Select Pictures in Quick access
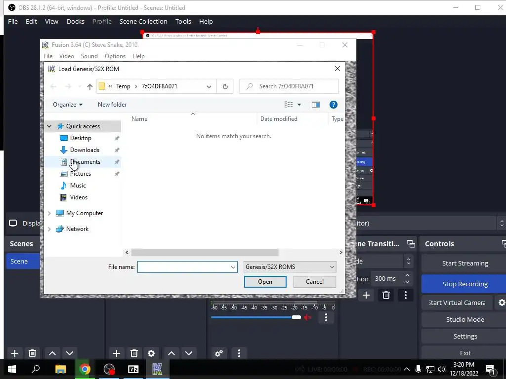The image size is (506, 379). pyautogui.click(x=81, y=174)
